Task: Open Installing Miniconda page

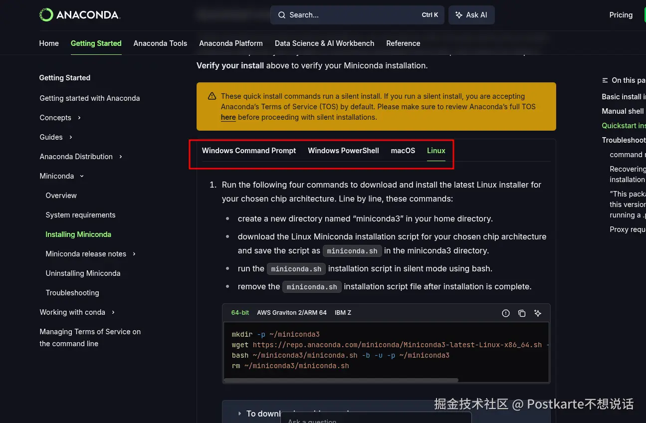Action: click(x=78, y=234)
